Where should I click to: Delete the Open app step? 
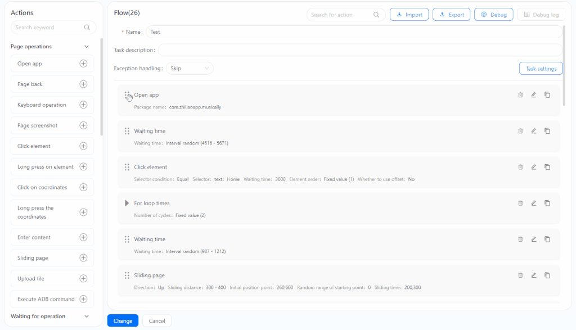click(x=520, y=94)
